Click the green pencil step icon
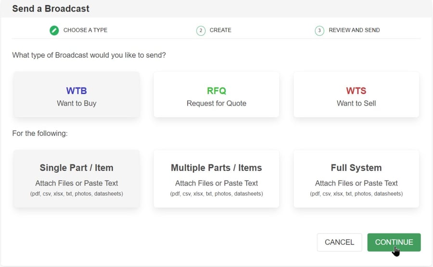Viewport: 433px width, 267px height. click(54, 30)
